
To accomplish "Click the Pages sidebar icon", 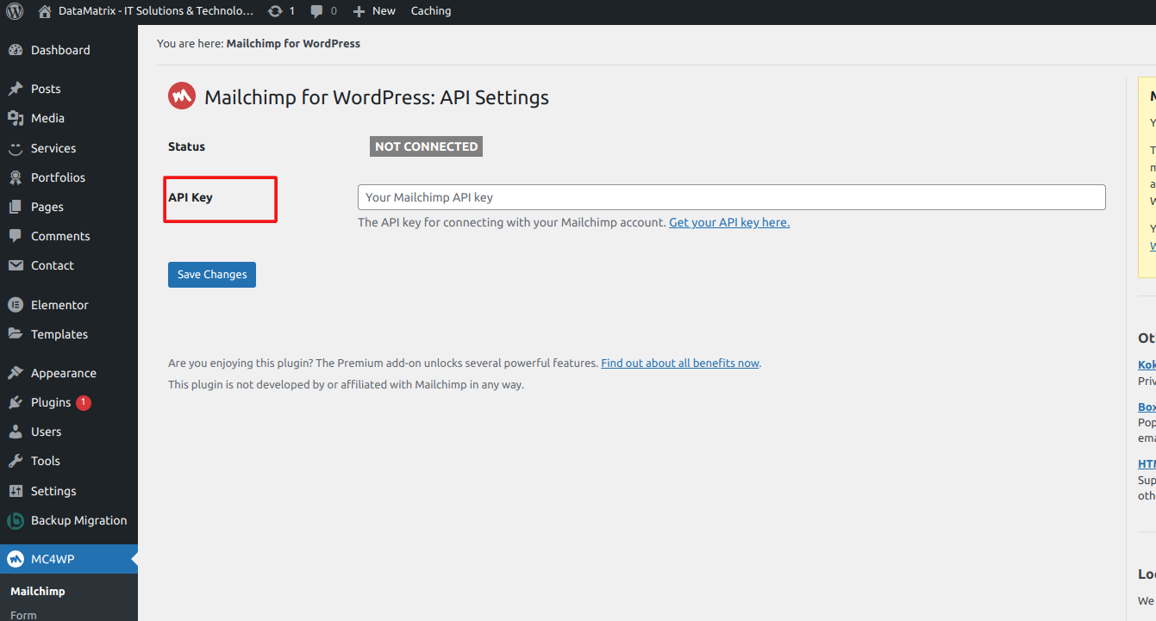I will (16, 207).
